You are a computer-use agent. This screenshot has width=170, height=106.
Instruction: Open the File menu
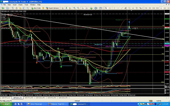coord(5,5)
